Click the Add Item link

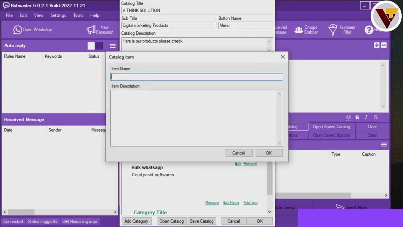click(250, 203)
